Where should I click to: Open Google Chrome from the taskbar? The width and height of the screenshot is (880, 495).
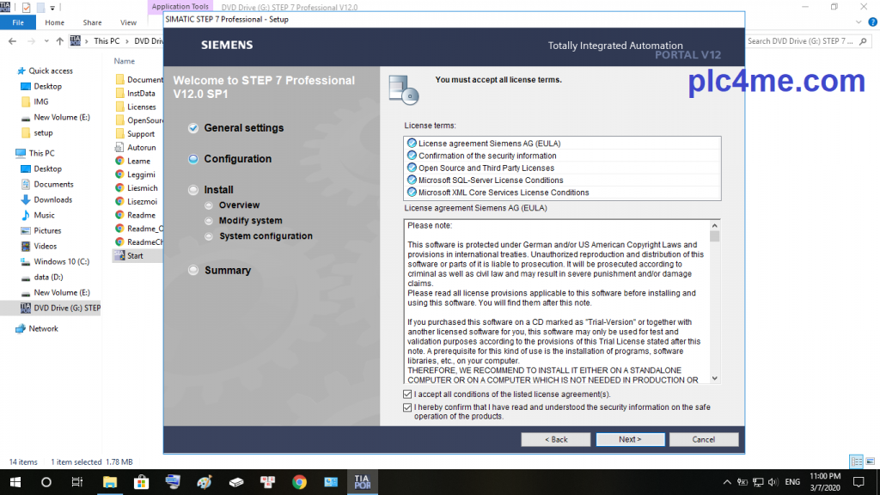pyautogui.click(x=299, y=482)
